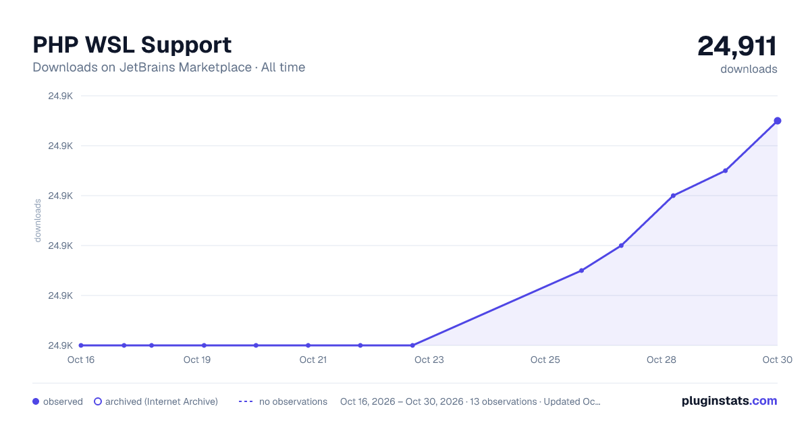
Task: Click the 'observed' legend label
Action: (x=63, y=401)
